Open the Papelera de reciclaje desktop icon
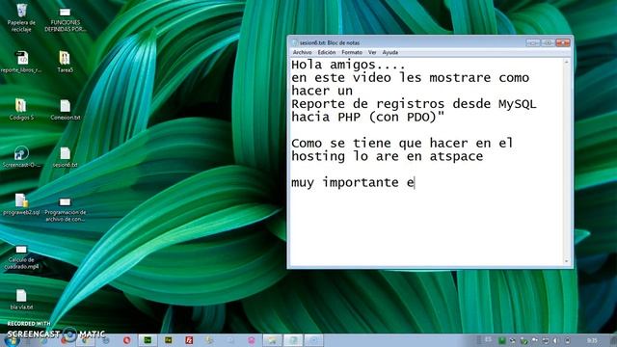This screenshot has height=347, width=617. coord(21,17)
